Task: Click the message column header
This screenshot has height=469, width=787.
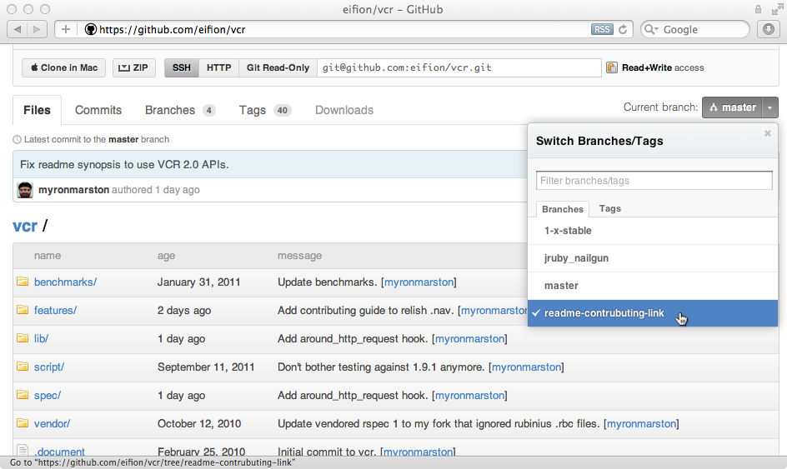Action: (299, 255)
